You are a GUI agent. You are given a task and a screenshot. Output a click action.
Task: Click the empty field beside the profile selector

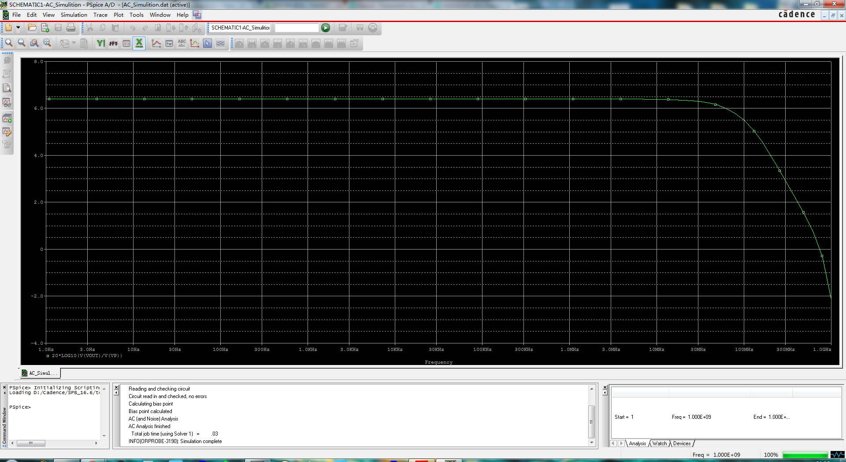pos(296,27)
